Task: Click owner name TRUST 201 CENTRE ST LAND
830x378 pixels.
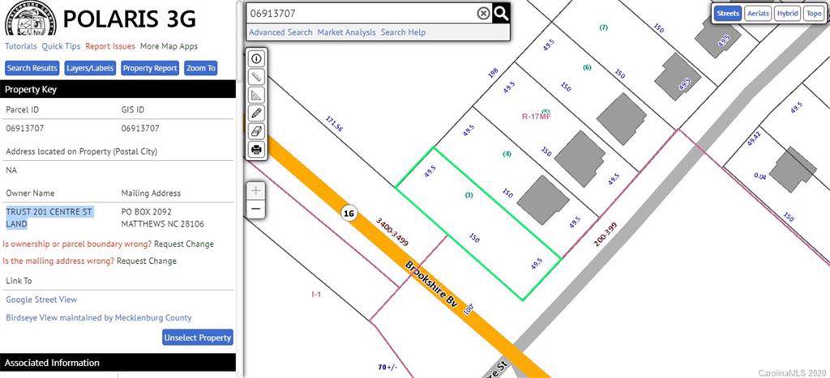Action: pos(49,218)
